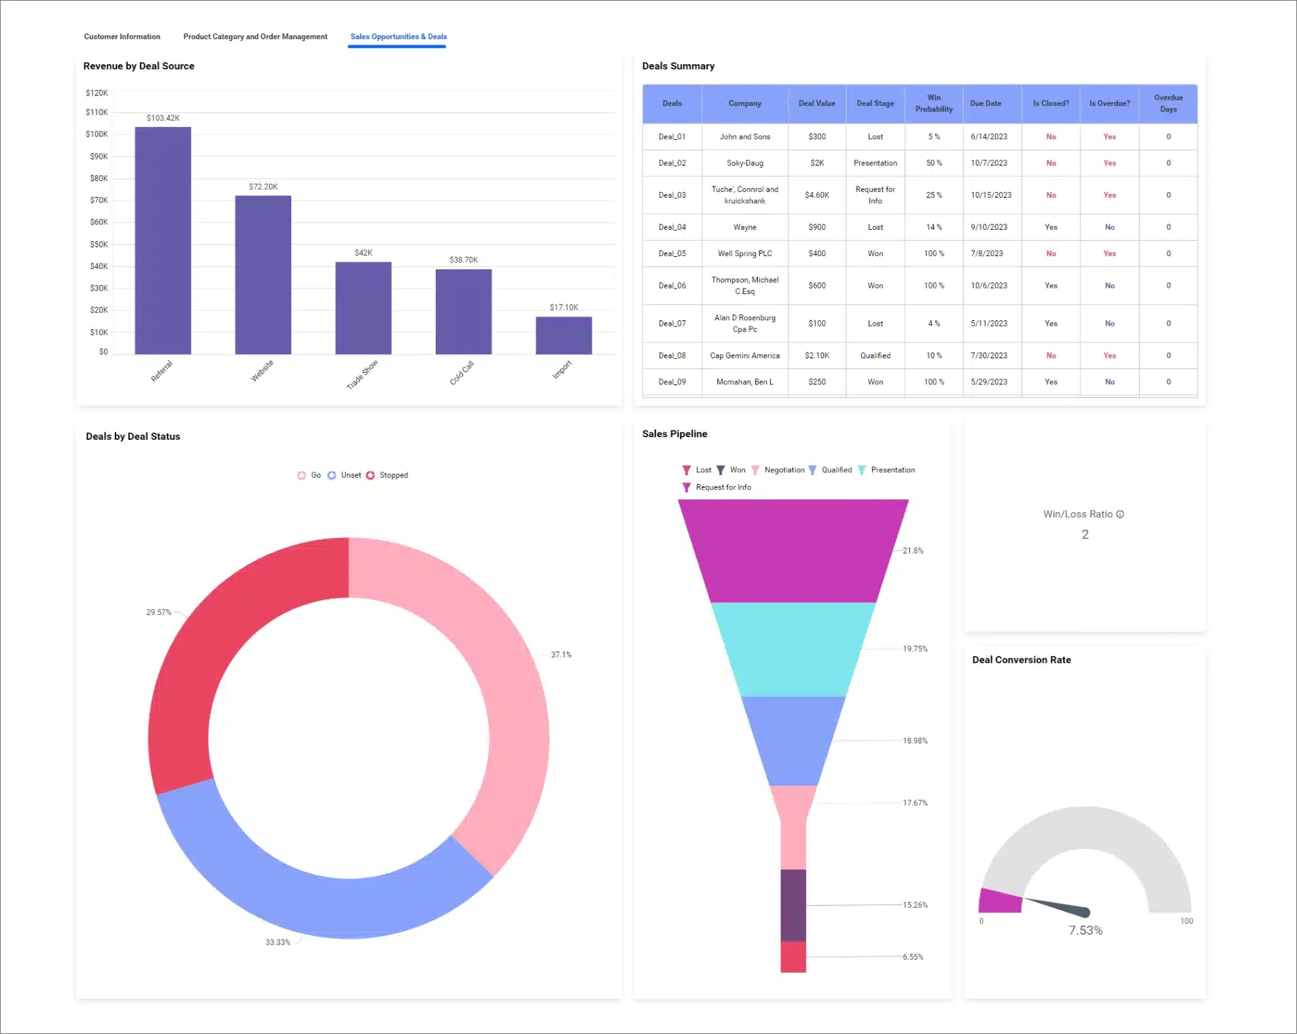Image resolution: width=1297 pixels, height=1034 pixels.
Task: Click the Win Probability column header
Action: point(934,103)
